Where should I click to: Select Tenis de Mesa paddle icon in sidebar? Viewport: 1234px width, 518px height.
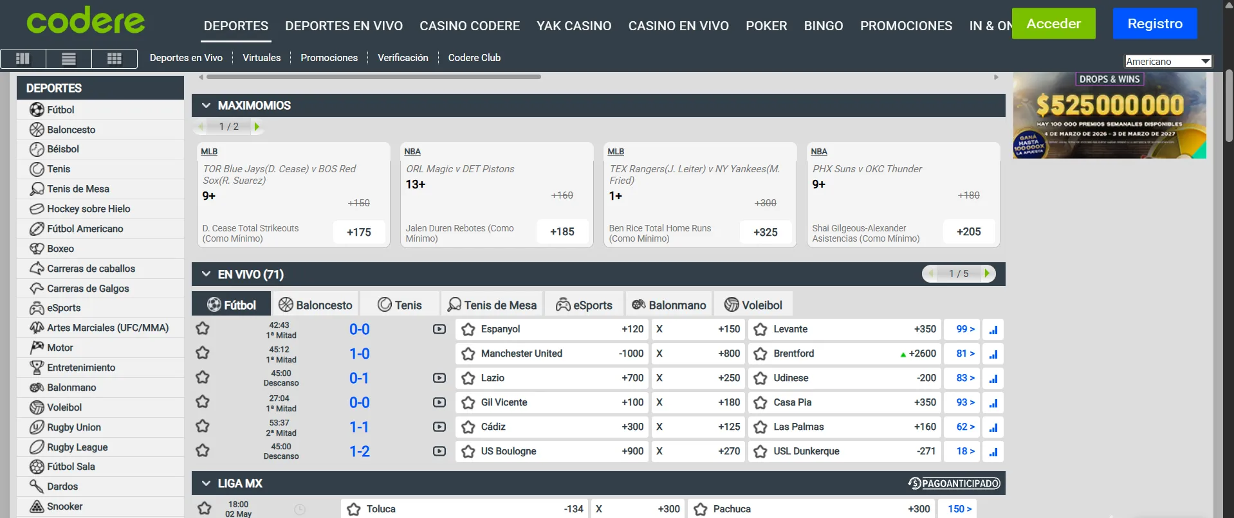(x=37, y=189)
